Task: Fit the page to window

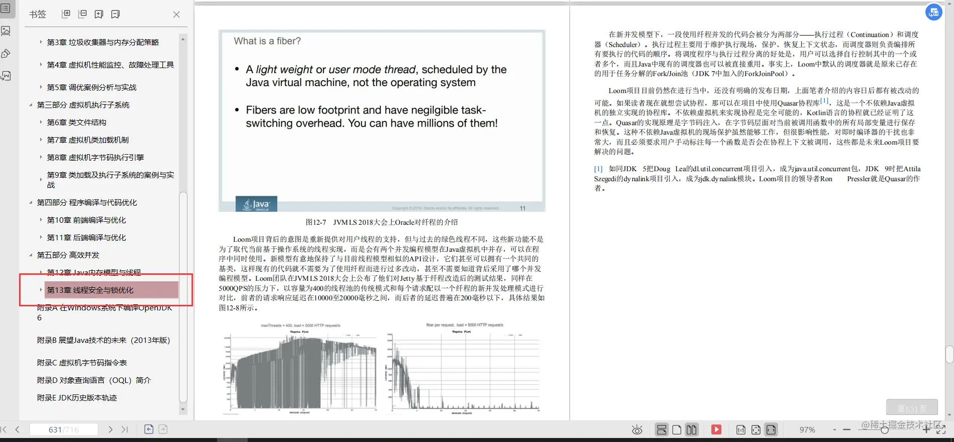Action: click(x=756, y=429)
